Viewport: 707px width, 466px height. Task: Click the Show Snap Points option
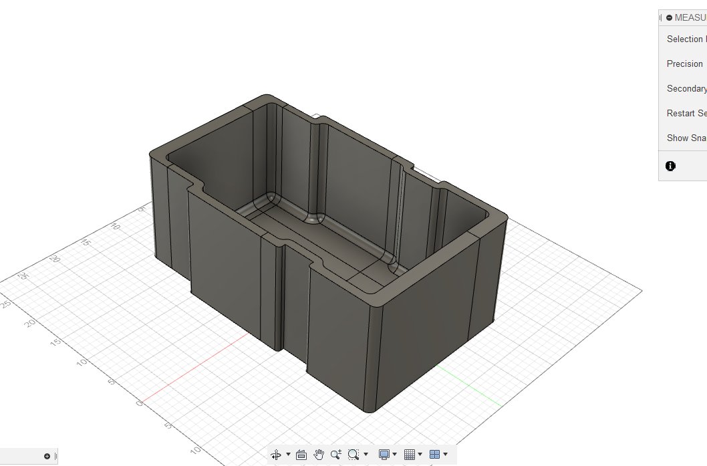click(x=687, y=138)
